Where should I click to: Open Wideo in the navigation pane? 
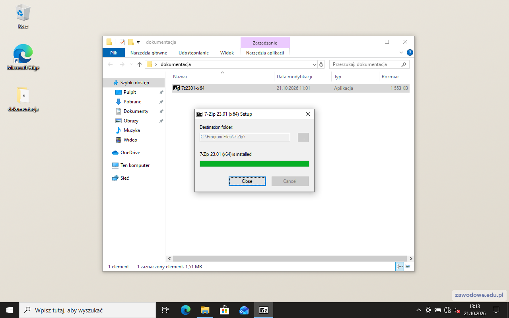pos(134,140)
